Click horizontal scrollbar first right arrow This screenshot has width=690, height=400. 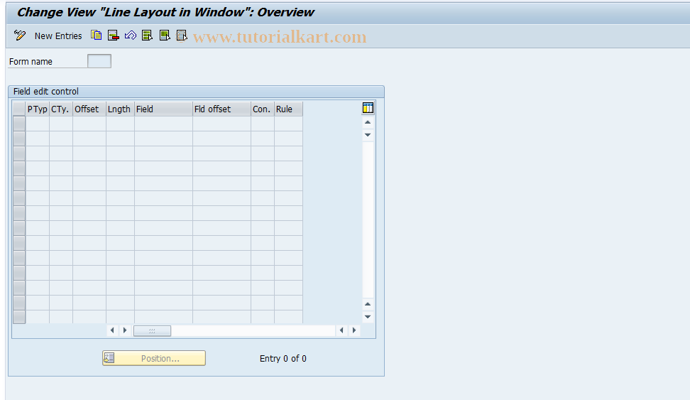(125, 330)
